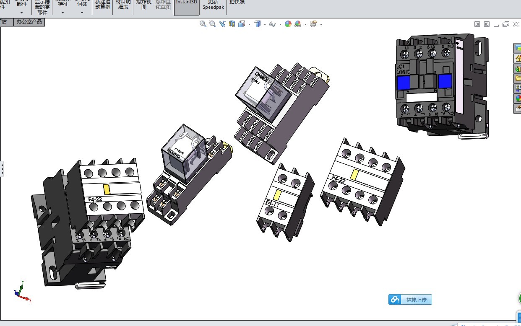The height and width of the screenshot is (326, 521).
Task: Click the Apply Scene icon
Action: 298,24
